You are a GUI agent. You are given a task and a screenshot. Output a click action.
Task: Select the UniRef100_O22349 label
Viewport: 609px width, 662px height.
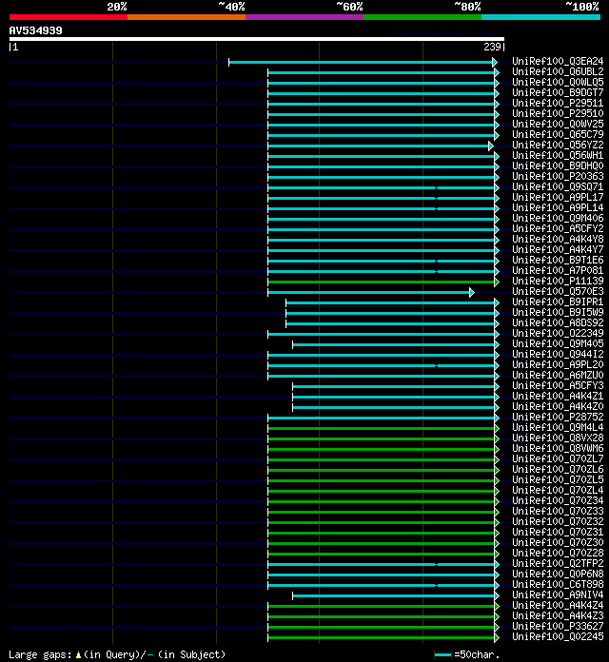click(x=558, y=333)
